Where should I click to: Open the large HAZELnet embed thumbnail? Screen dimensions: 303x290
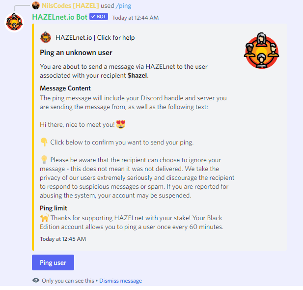coord(261,51)
